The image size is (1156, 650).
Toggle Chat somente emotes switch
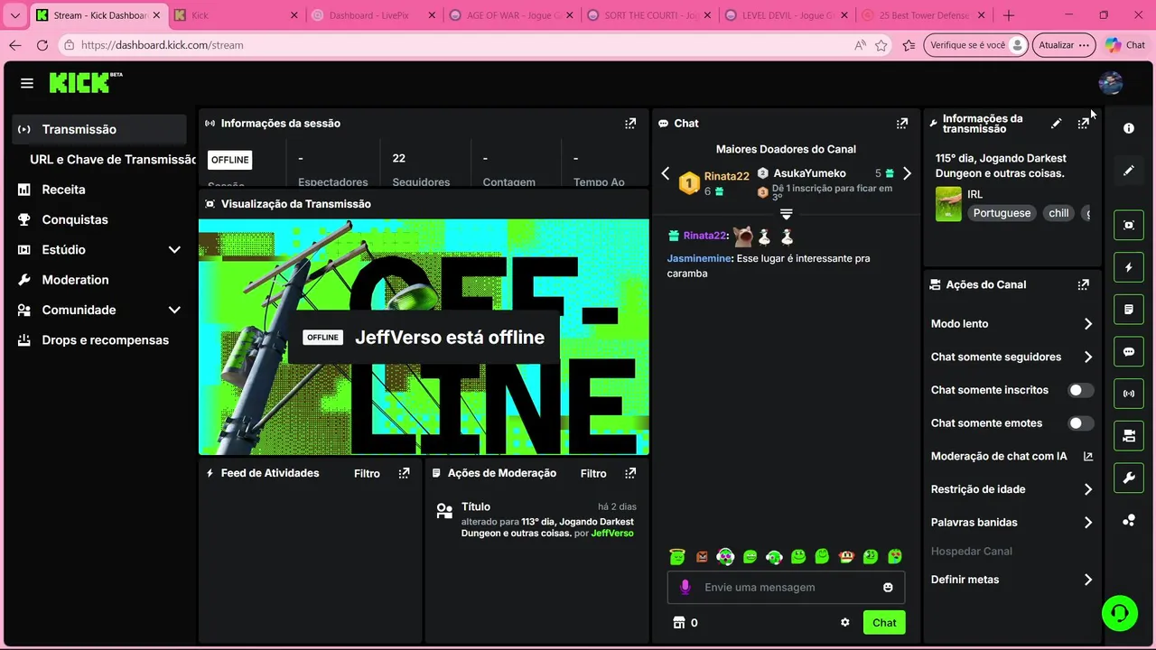click(x=1080, y=423)
